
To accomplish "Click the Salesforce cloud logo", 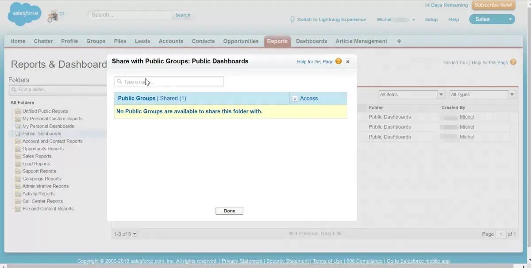I will (25, 14).
